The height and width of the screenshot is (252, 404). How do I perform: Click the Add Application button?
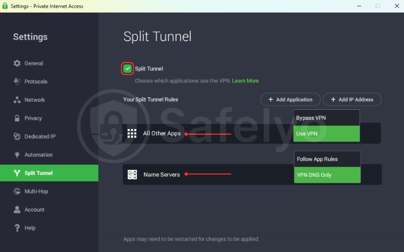pos(290,99)
